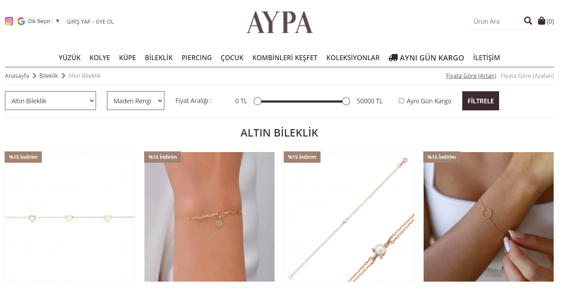The height and width of the screenshot is (289, 571).
Task: Enable the Aynı Gün Kargo checkbox
Action: tap(401, 101)
